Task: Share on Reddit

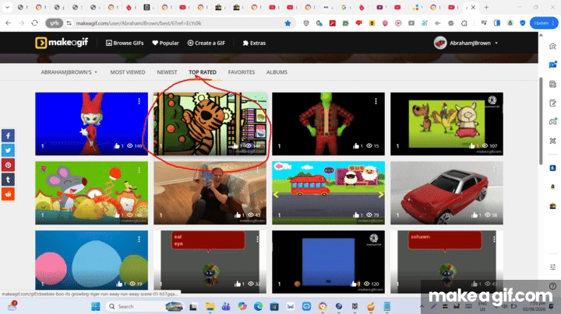Action: pyautogui.click(x=8, y=194)
